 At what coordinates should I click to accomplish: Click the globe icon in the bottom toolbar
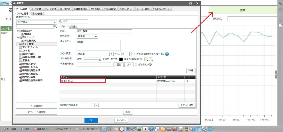click(x=151, y=129)
